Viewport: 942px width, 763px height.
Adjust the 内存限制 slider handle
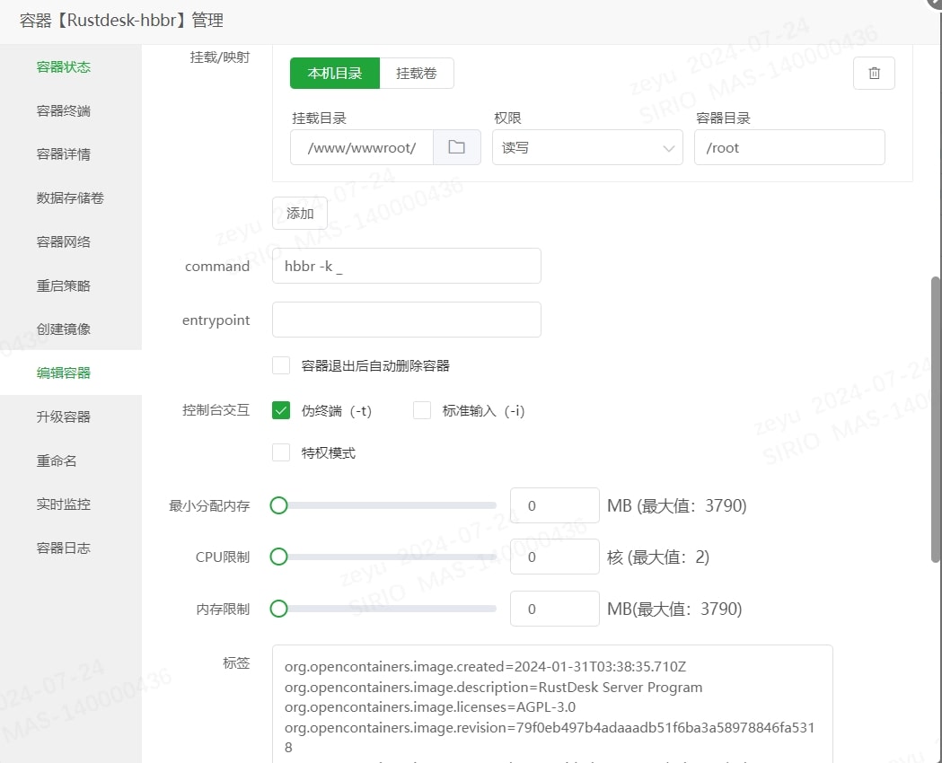tap(278, 609)
